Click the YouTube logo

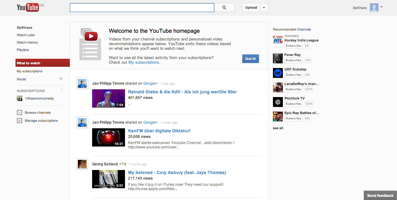point(28,7)
